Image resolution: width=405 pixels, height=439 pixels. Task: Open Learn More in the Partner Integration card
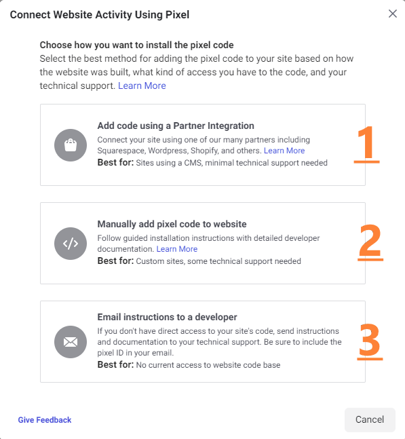pyautogui.click(x=284, y=151)
